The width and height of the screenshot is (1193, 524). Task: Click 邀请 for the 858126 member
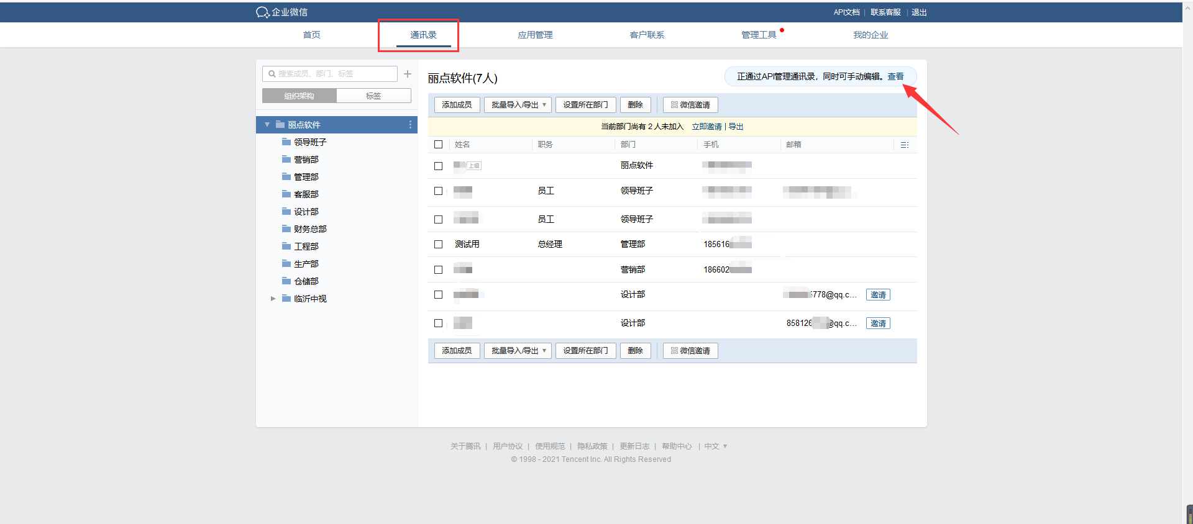pos(878,323)
